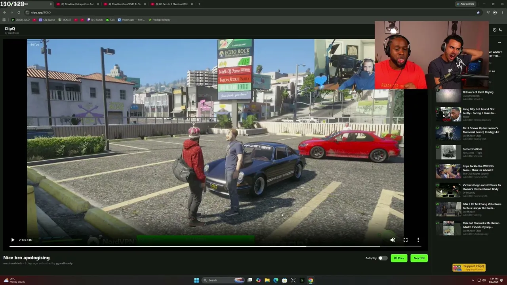The image size is (507, 285).
Task: Show hidden system tray icons
Action: coord(473,280)
